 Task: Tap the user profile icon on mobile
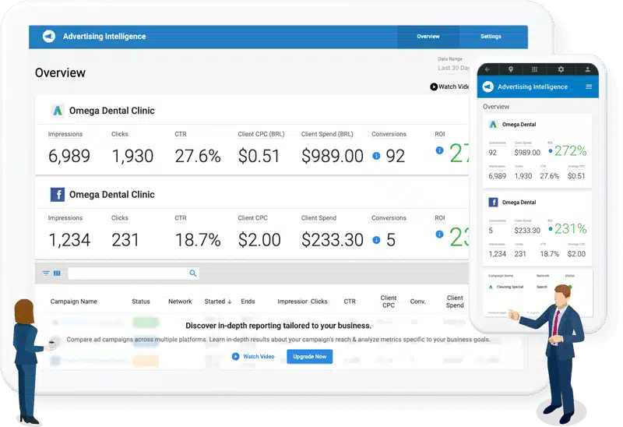tap(586, 69)
